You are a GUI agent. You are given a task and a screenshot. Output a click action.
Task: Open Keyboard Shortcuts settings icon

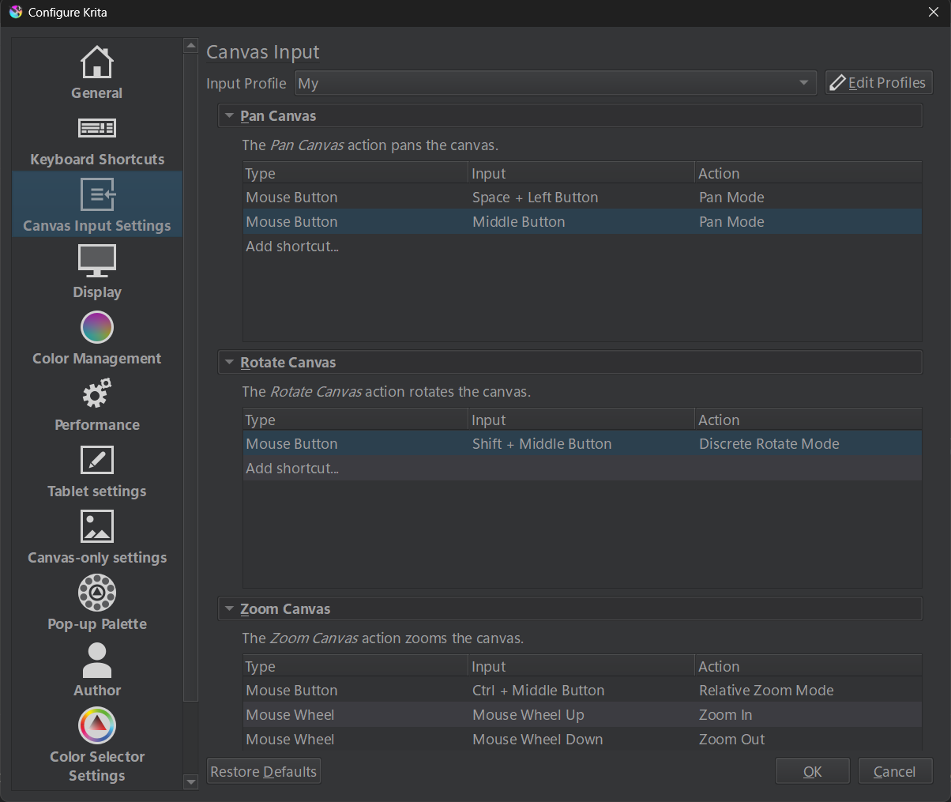pyautogui.click(x=97, y=128)
